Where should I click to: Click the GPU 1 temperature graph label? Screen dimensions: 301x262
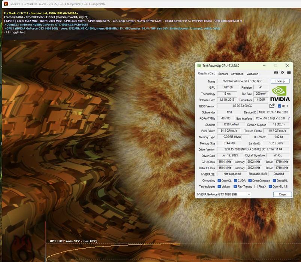tap(73, 241)
